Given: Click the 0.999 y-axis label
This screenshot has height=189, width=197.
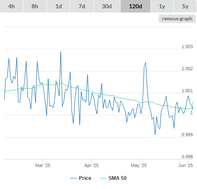Looking at the screenshot, I should tap(187, 135).
